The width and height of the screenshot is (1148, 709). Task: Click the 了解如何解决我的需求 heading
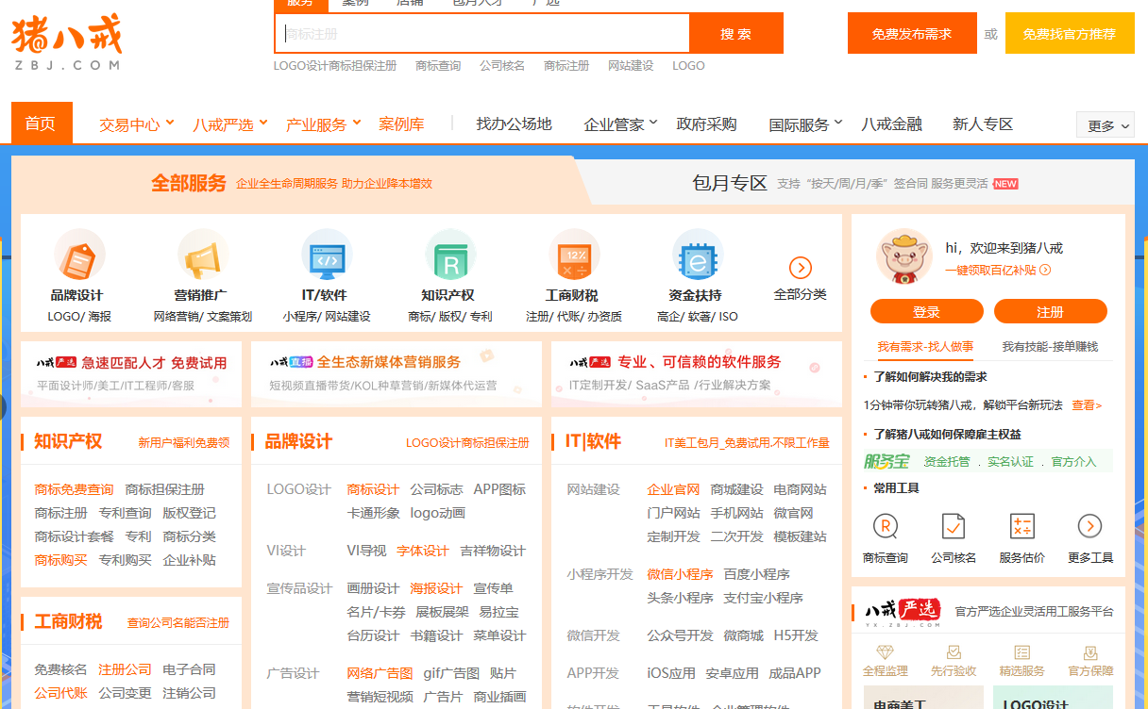tap(930, 377)
